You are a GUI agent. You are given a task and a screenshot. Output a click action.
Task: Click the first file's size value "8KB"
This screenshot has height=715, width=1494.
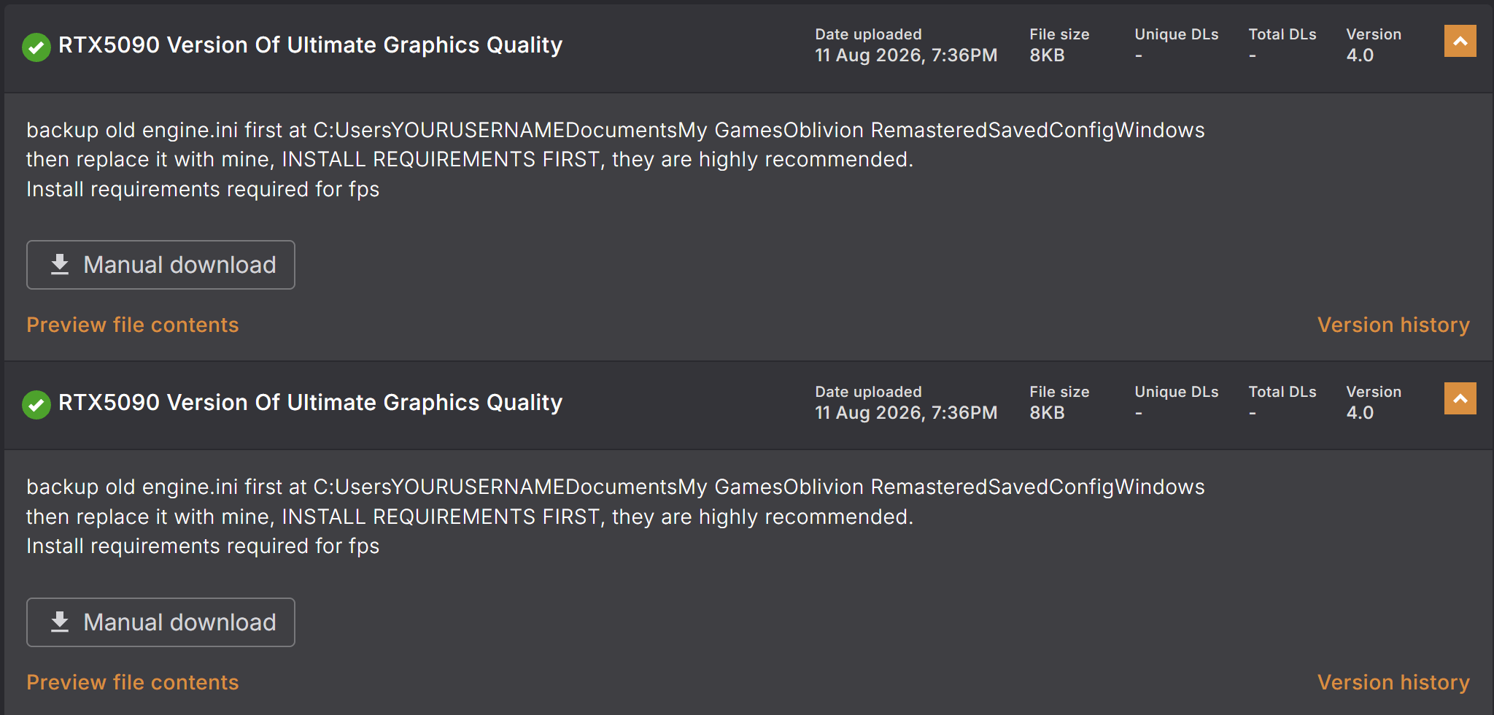point(1047,55)
